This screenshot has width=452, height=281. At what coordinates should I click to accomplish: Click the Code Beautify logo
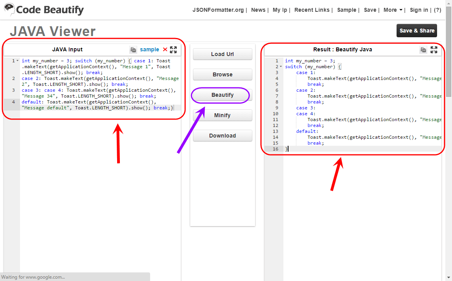coord(44,10)
